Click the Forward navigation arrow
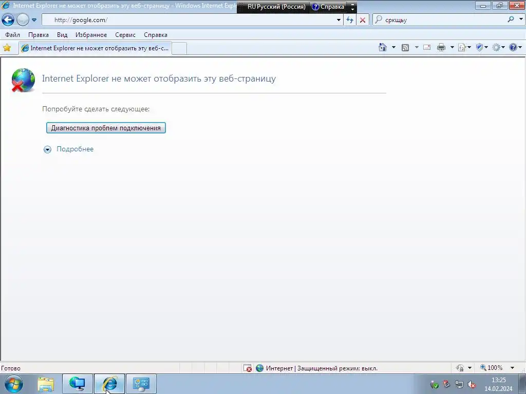Image resolution: width=526 pixels, height=394 pixels. pos(23,20)
